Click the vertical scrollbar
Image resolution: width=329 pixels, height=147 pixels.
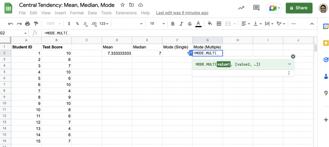pos(316,48)
